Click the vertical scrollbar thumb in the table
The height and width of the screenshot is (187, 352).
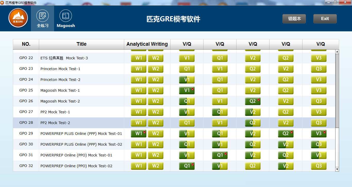[x=337, y=91]
